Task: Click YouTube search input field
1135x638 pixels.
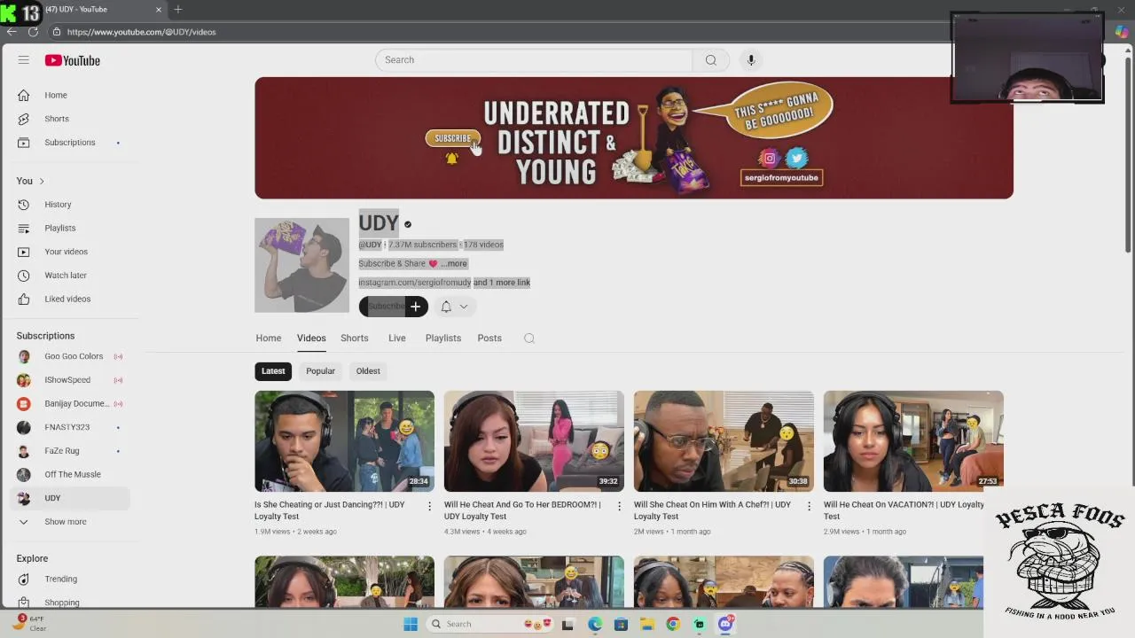Action: click(x=534, y=60)
